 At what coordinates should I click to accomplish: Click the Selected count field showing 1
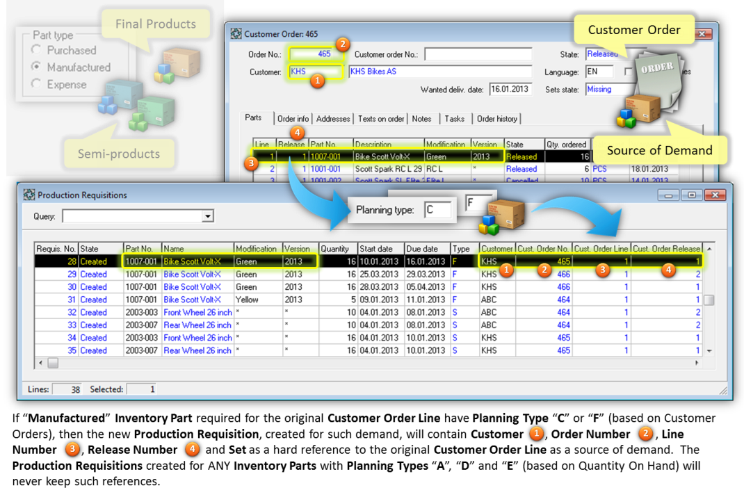(x=142, y=389)
